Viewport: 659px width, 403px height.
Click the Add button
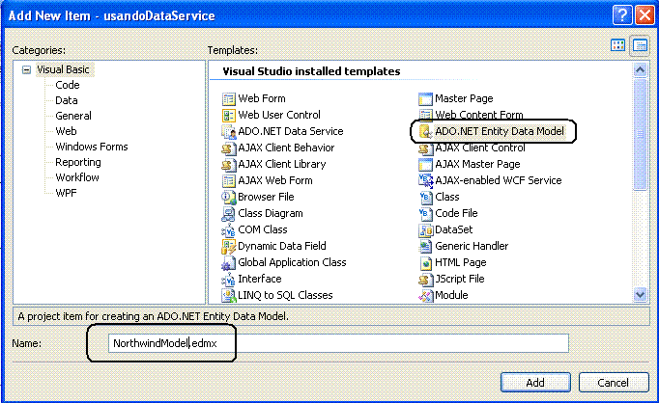point(535,383)
